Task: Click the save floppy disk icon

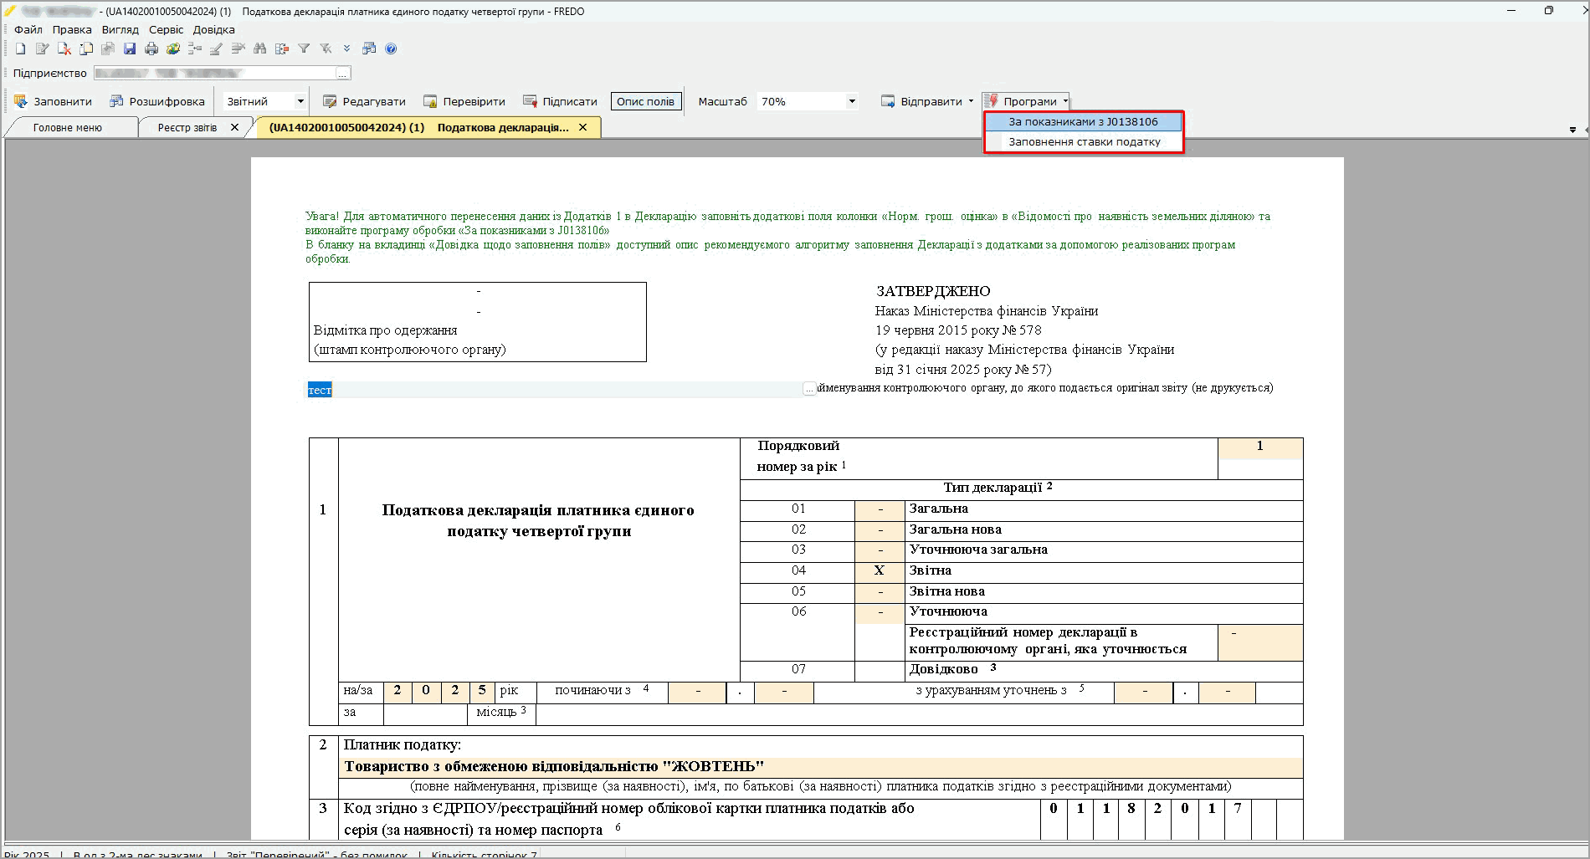Action: [130, 49]
